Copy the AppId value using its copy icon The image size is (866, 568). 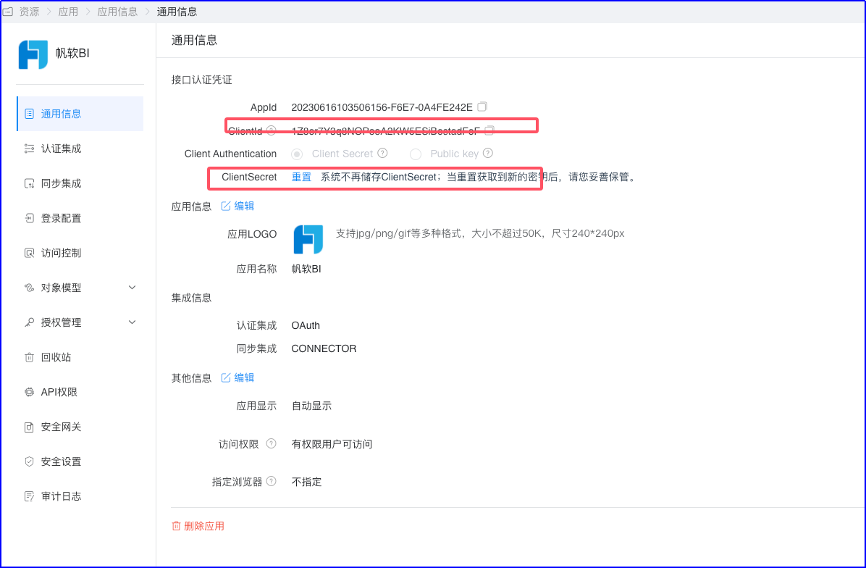click(482, 106)
